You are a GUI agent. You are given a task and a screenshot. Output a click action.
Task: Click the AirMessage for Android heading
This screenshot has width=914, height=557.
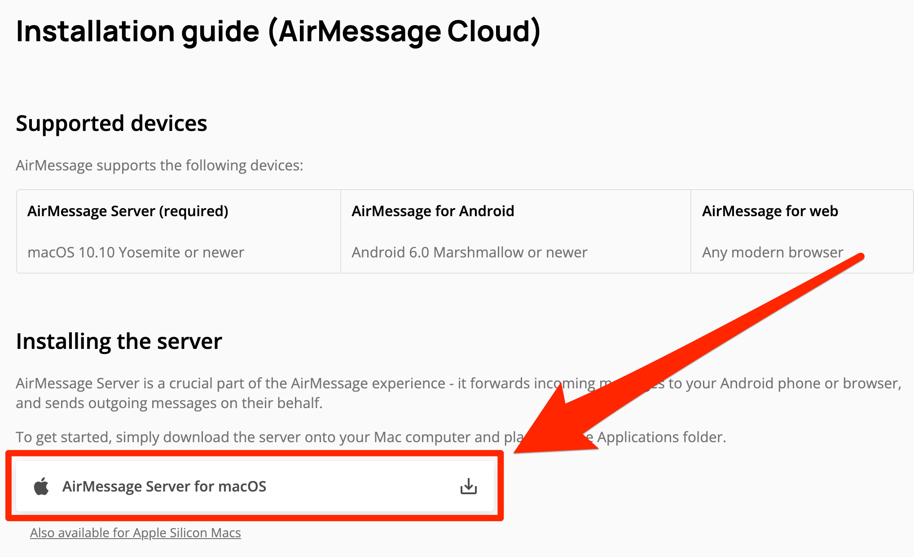click(433, 211)
